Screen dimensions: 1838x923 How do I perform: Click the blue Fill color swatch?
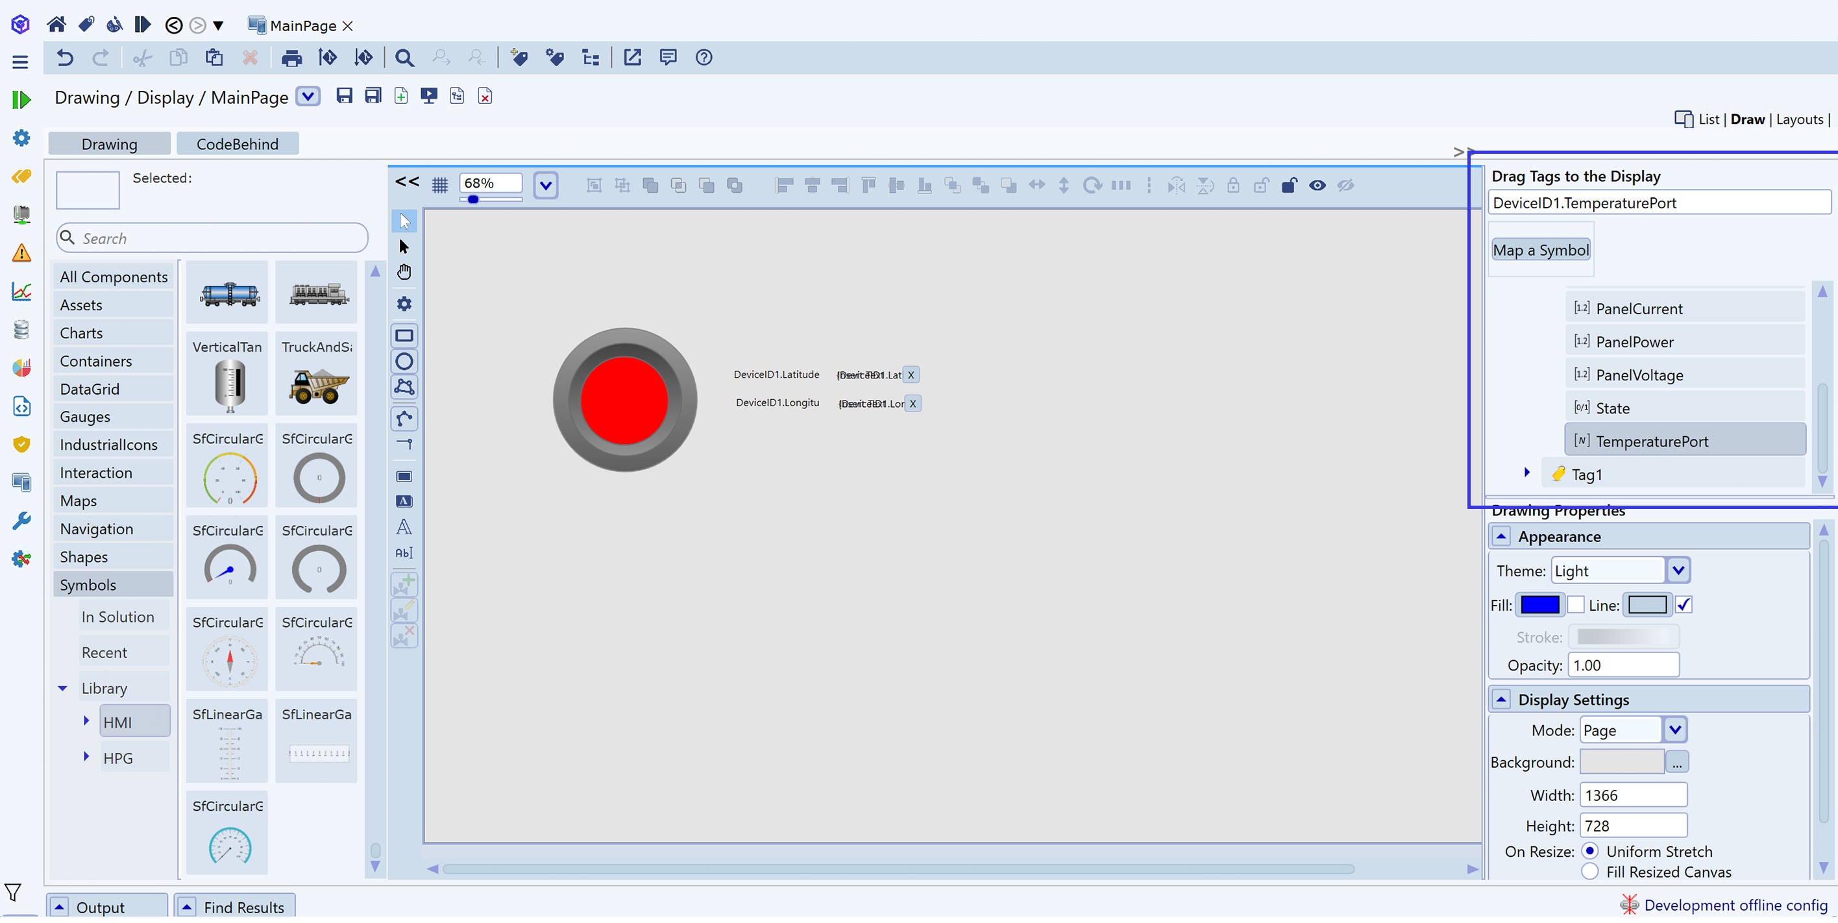(x=1539, y=606)
